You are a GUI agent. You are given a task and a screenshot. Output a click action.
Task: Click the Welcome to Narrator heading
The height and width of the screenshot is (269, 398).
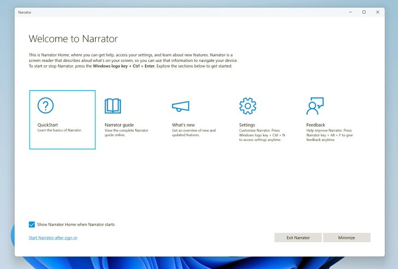(x=73, y=39)
